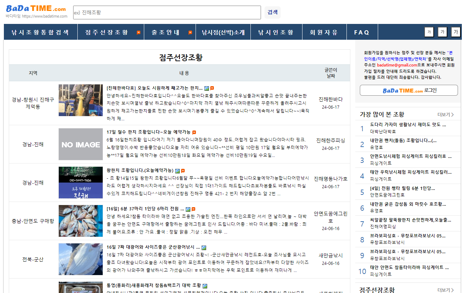The image size is (465, 293).
Task: Expand 더보기 next to 가장 많이 본 조황
Action: click(x=446, y=114)
